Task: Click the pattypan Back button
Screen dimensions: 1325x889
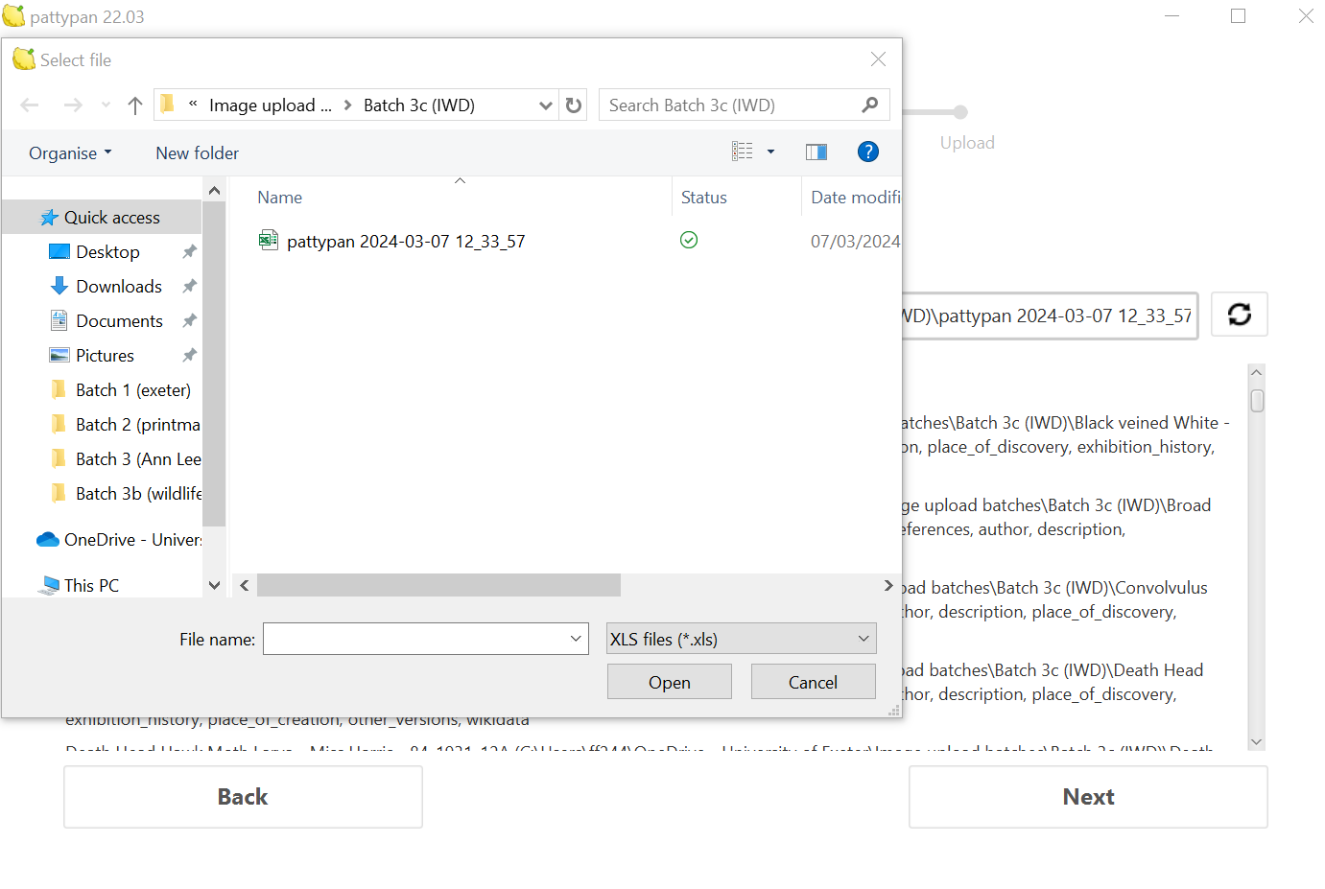Action: [x=243, y=797]
